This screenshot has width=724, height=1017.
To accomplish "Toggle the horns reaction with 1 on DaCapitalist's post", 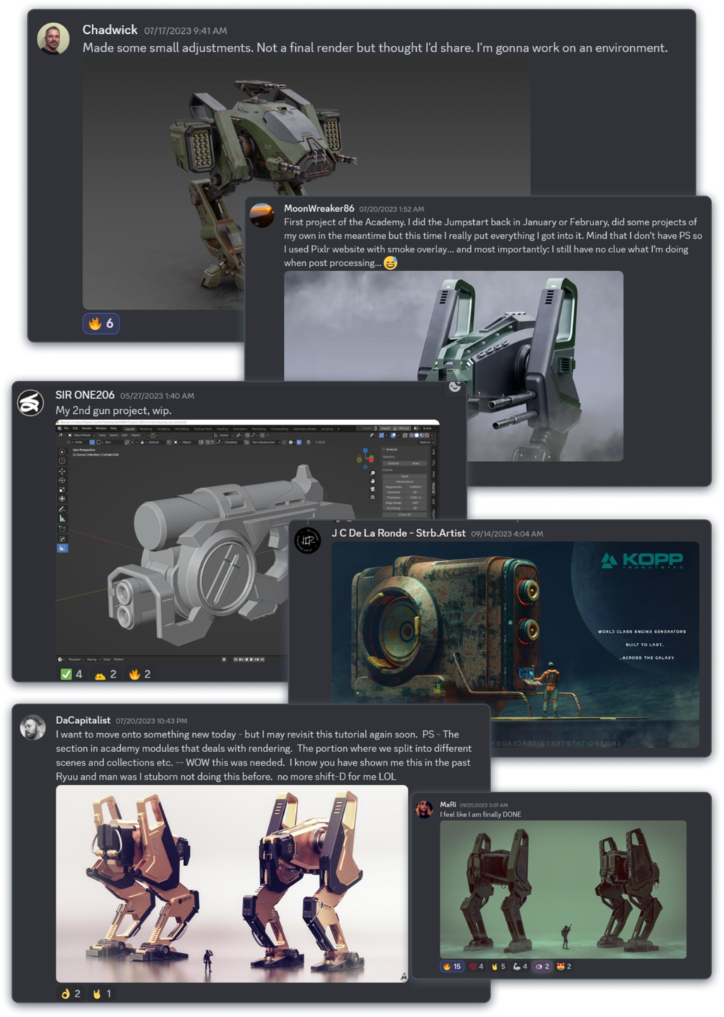I will (x=102, y=994).
